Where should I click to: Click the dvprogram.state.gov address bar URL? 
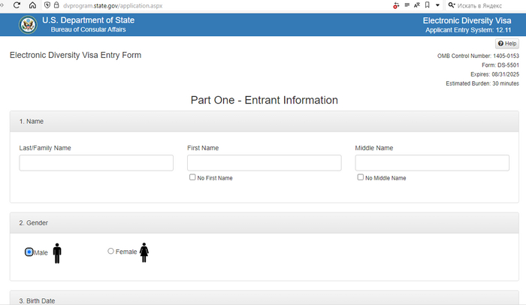pyautogui.click(x=113, y=5)
